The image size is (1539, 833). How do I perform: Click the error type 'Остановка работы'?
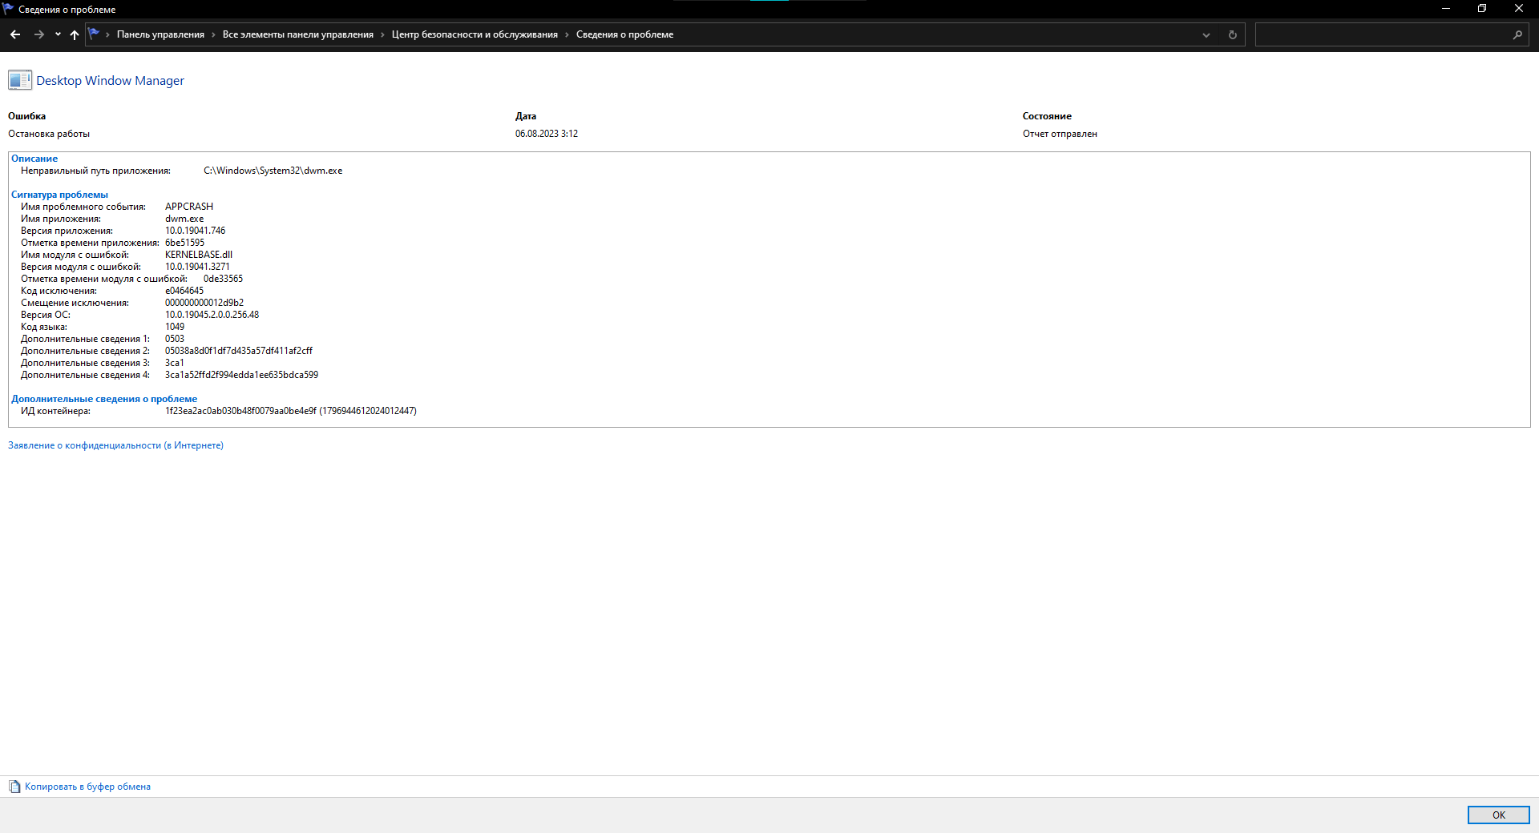pos(49,134)
